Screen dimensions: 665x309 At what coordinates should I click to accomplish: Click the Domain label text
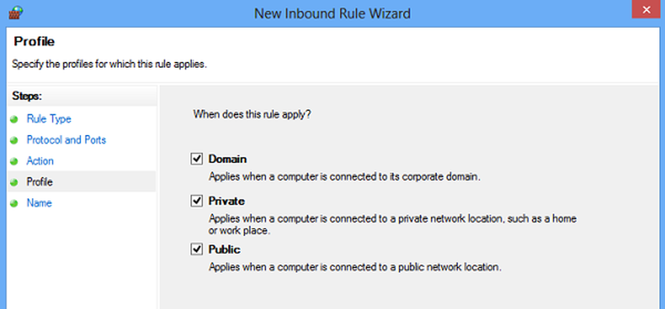[227, 159]
